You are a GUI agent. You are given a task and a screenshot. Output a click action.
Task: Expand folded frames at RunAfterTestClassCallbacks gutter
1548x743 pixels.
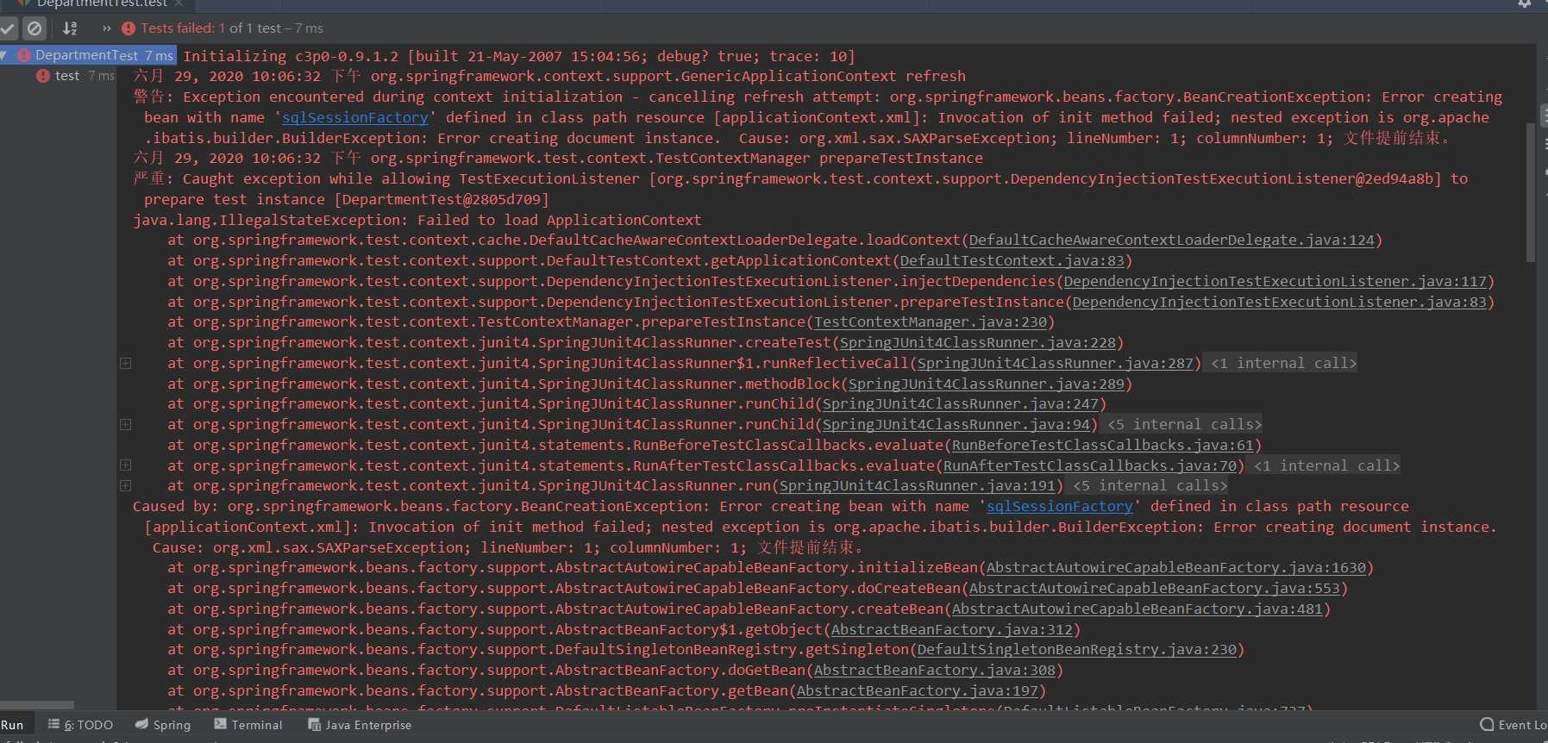point(125,465)
